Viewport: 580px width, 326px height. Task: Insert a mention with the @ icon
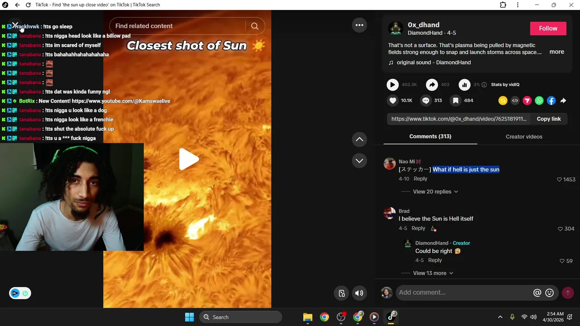click(537, 293)
